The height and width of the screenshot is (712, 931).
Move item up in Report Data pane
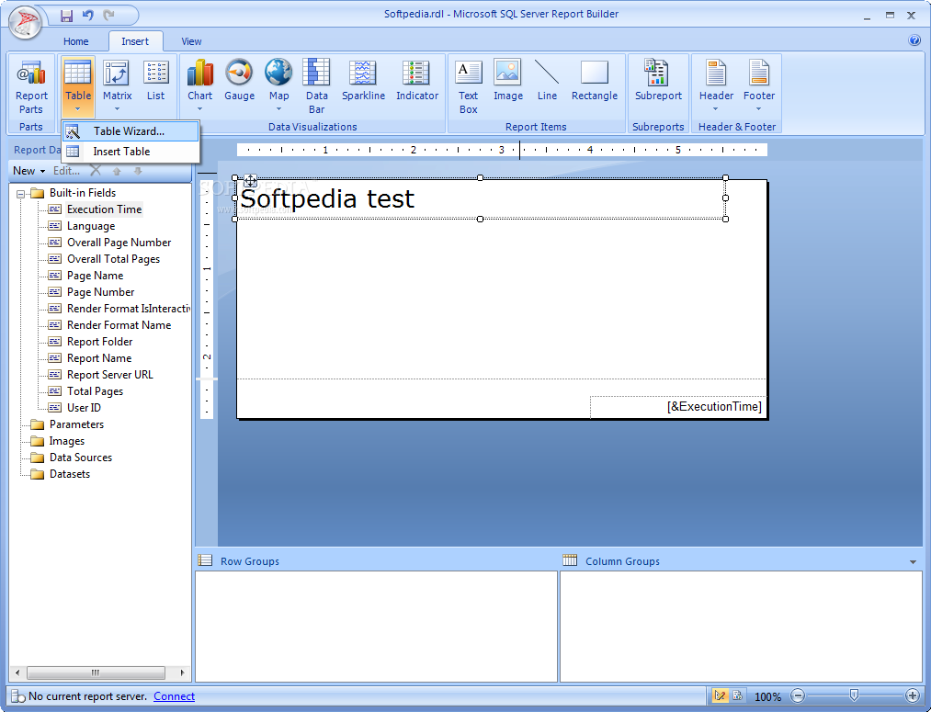[x=117, y=171]
